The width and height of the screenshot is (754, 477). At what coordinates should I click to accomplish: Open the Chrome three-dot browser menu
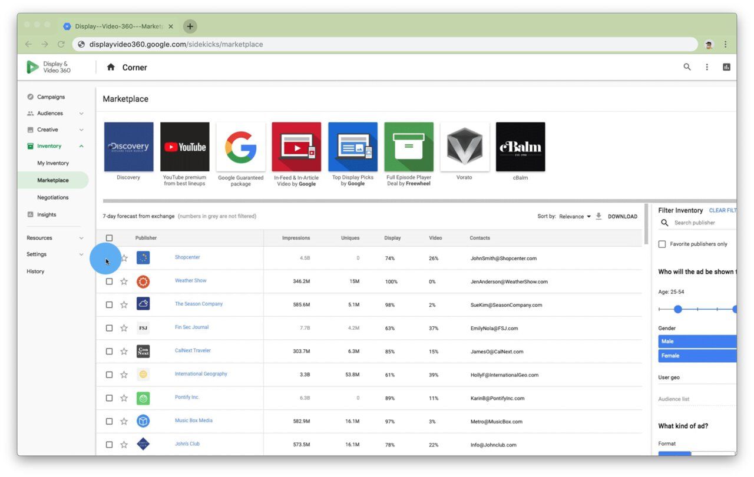coord(726,44)
